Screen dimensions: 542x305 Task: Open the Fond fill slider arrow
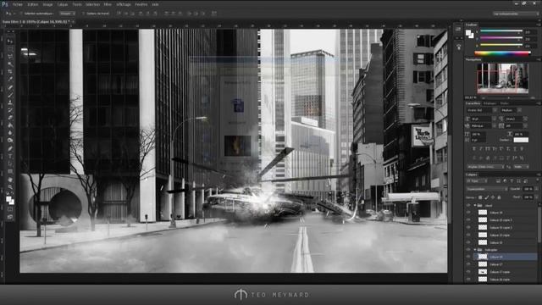click(x=536, y=197)
